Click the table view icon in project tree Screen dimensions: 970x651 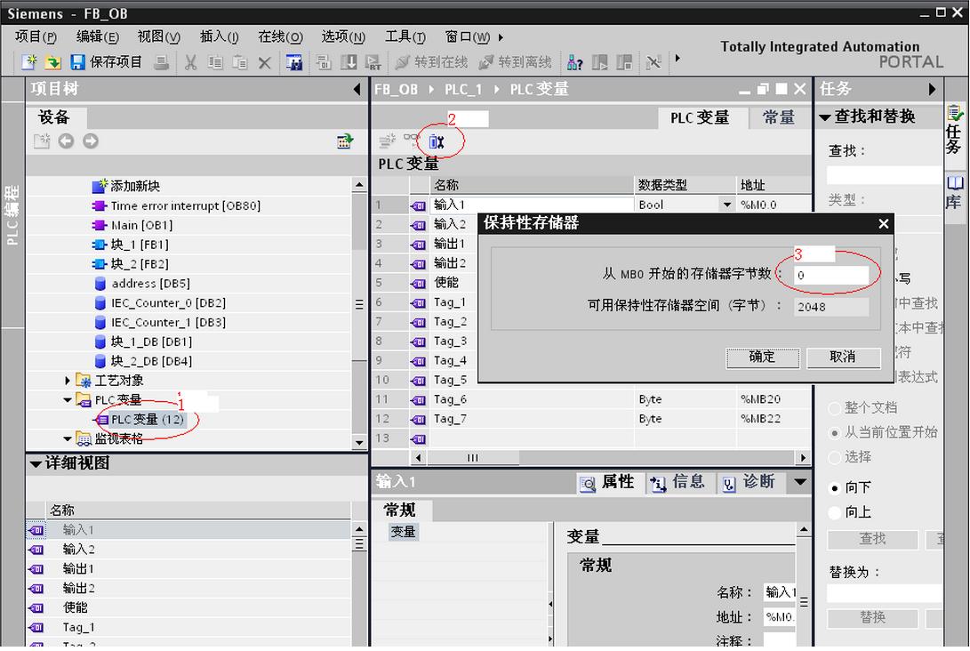coord(345,141)
